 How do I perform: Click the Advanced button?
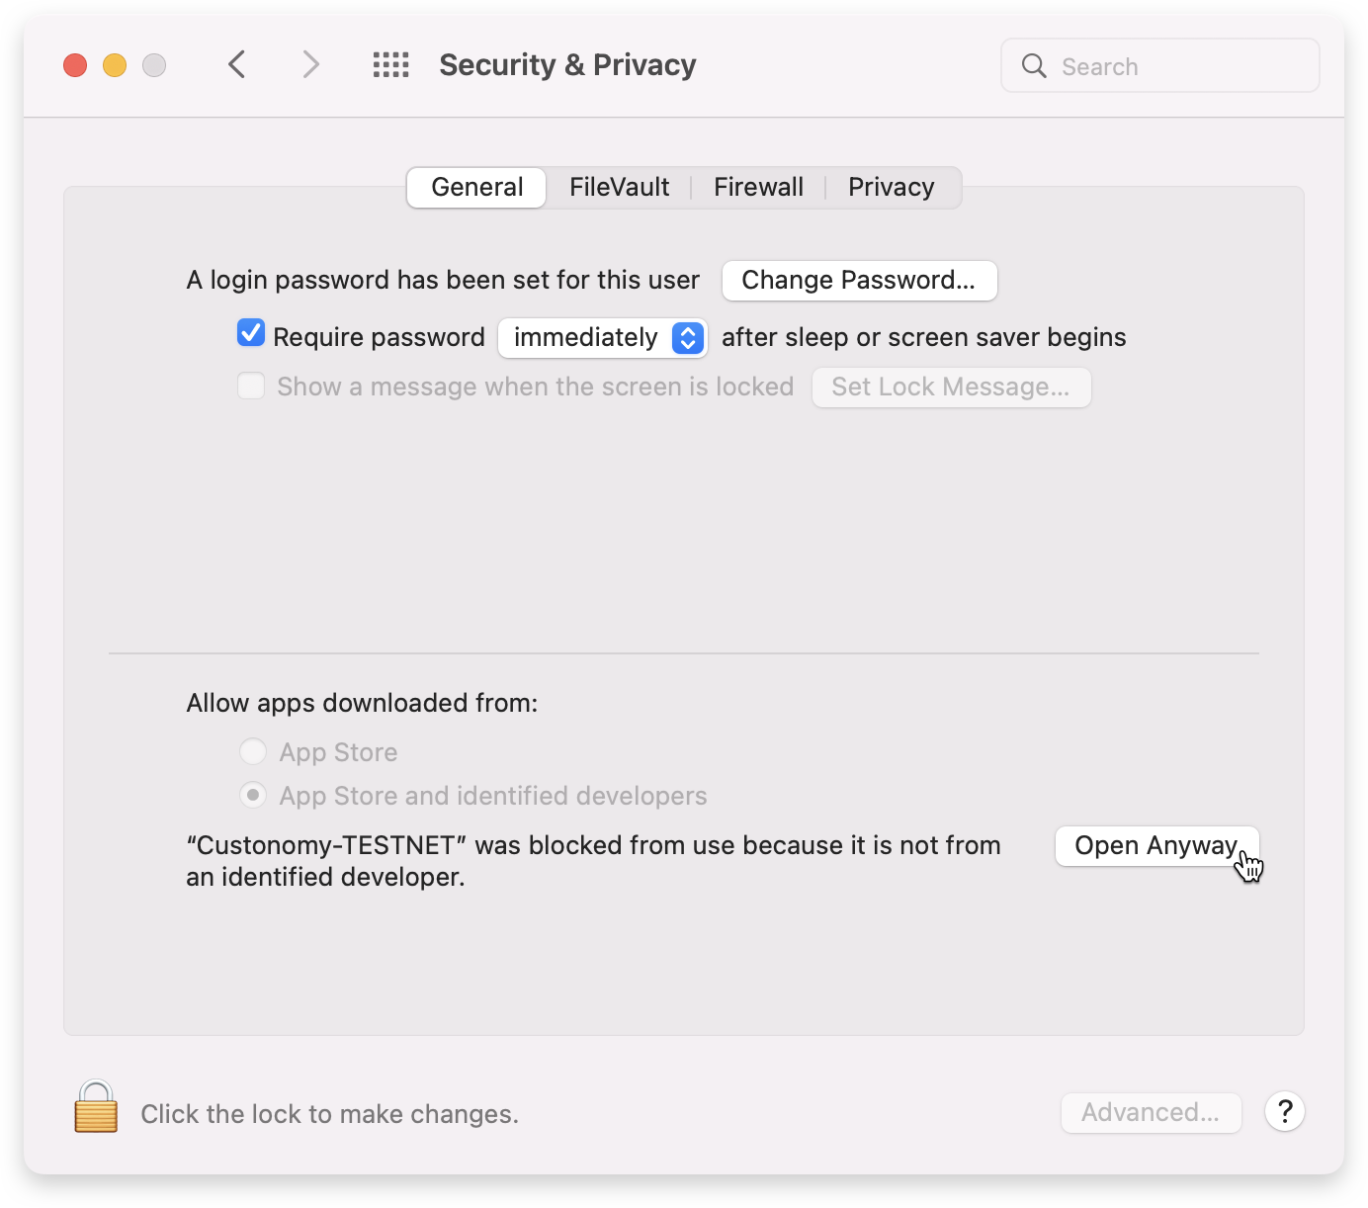click(1151, 1112)
